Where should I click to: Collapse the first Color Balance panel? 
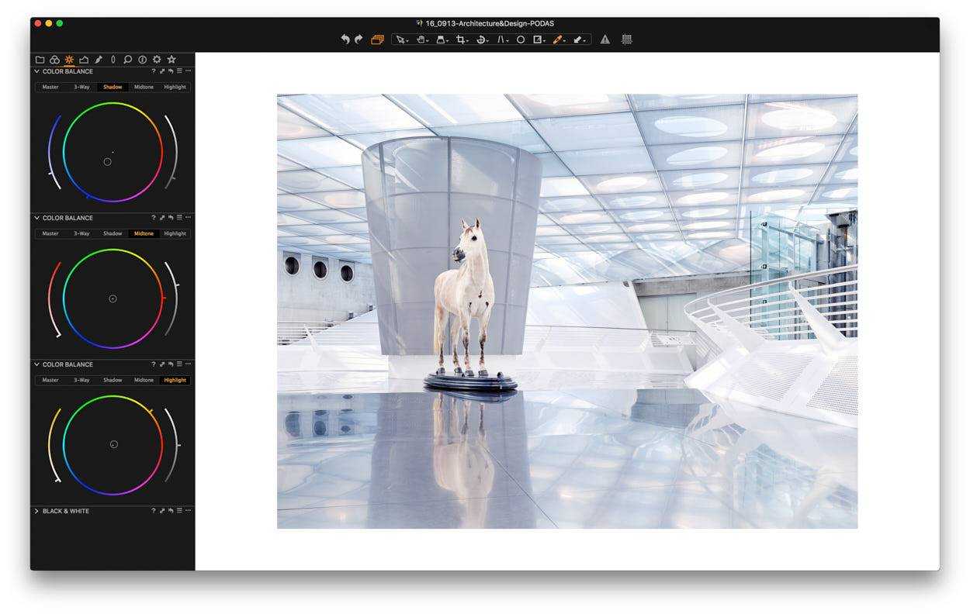(x=36, y=71)
